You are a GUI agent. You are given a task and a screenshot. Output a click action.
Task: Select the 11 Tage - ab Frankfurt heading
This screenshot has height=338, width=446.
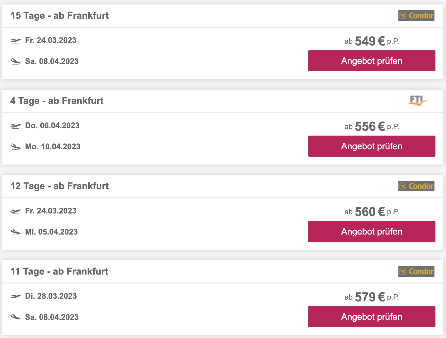[x=59, y=271]
